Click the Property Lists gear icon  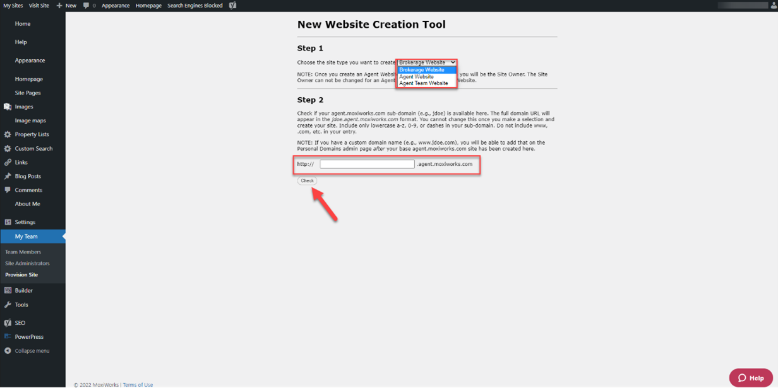[8, 134]
